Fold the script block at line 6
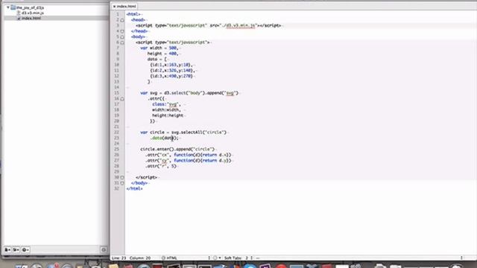Screen dimensions: 477x268 click(122, 42)
